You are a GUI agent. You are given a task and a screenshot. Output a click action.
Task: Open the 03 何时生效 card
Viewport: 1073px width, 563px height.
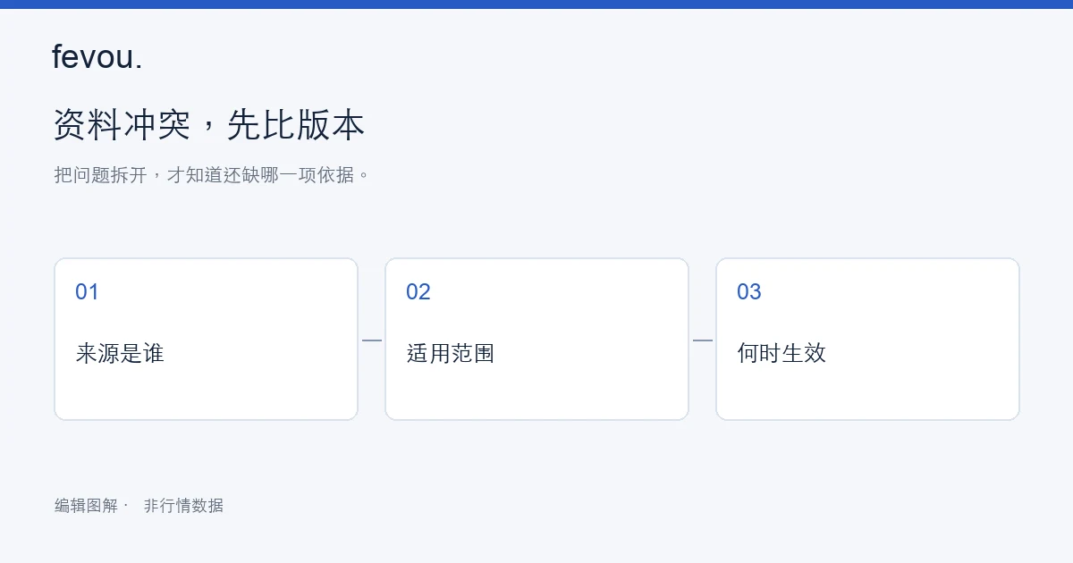(x=868, y=339)
